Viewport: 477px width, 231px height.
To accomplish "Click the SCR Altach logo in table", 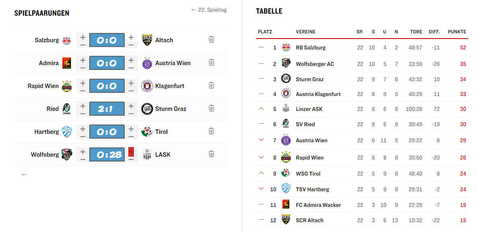I will pos(286,220).
